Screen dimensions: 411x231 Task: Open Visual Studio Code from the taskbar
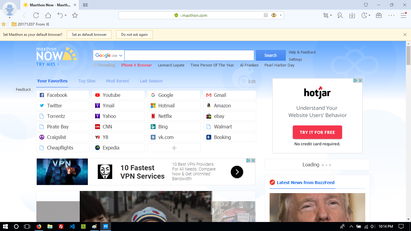(x=72, y=226)
